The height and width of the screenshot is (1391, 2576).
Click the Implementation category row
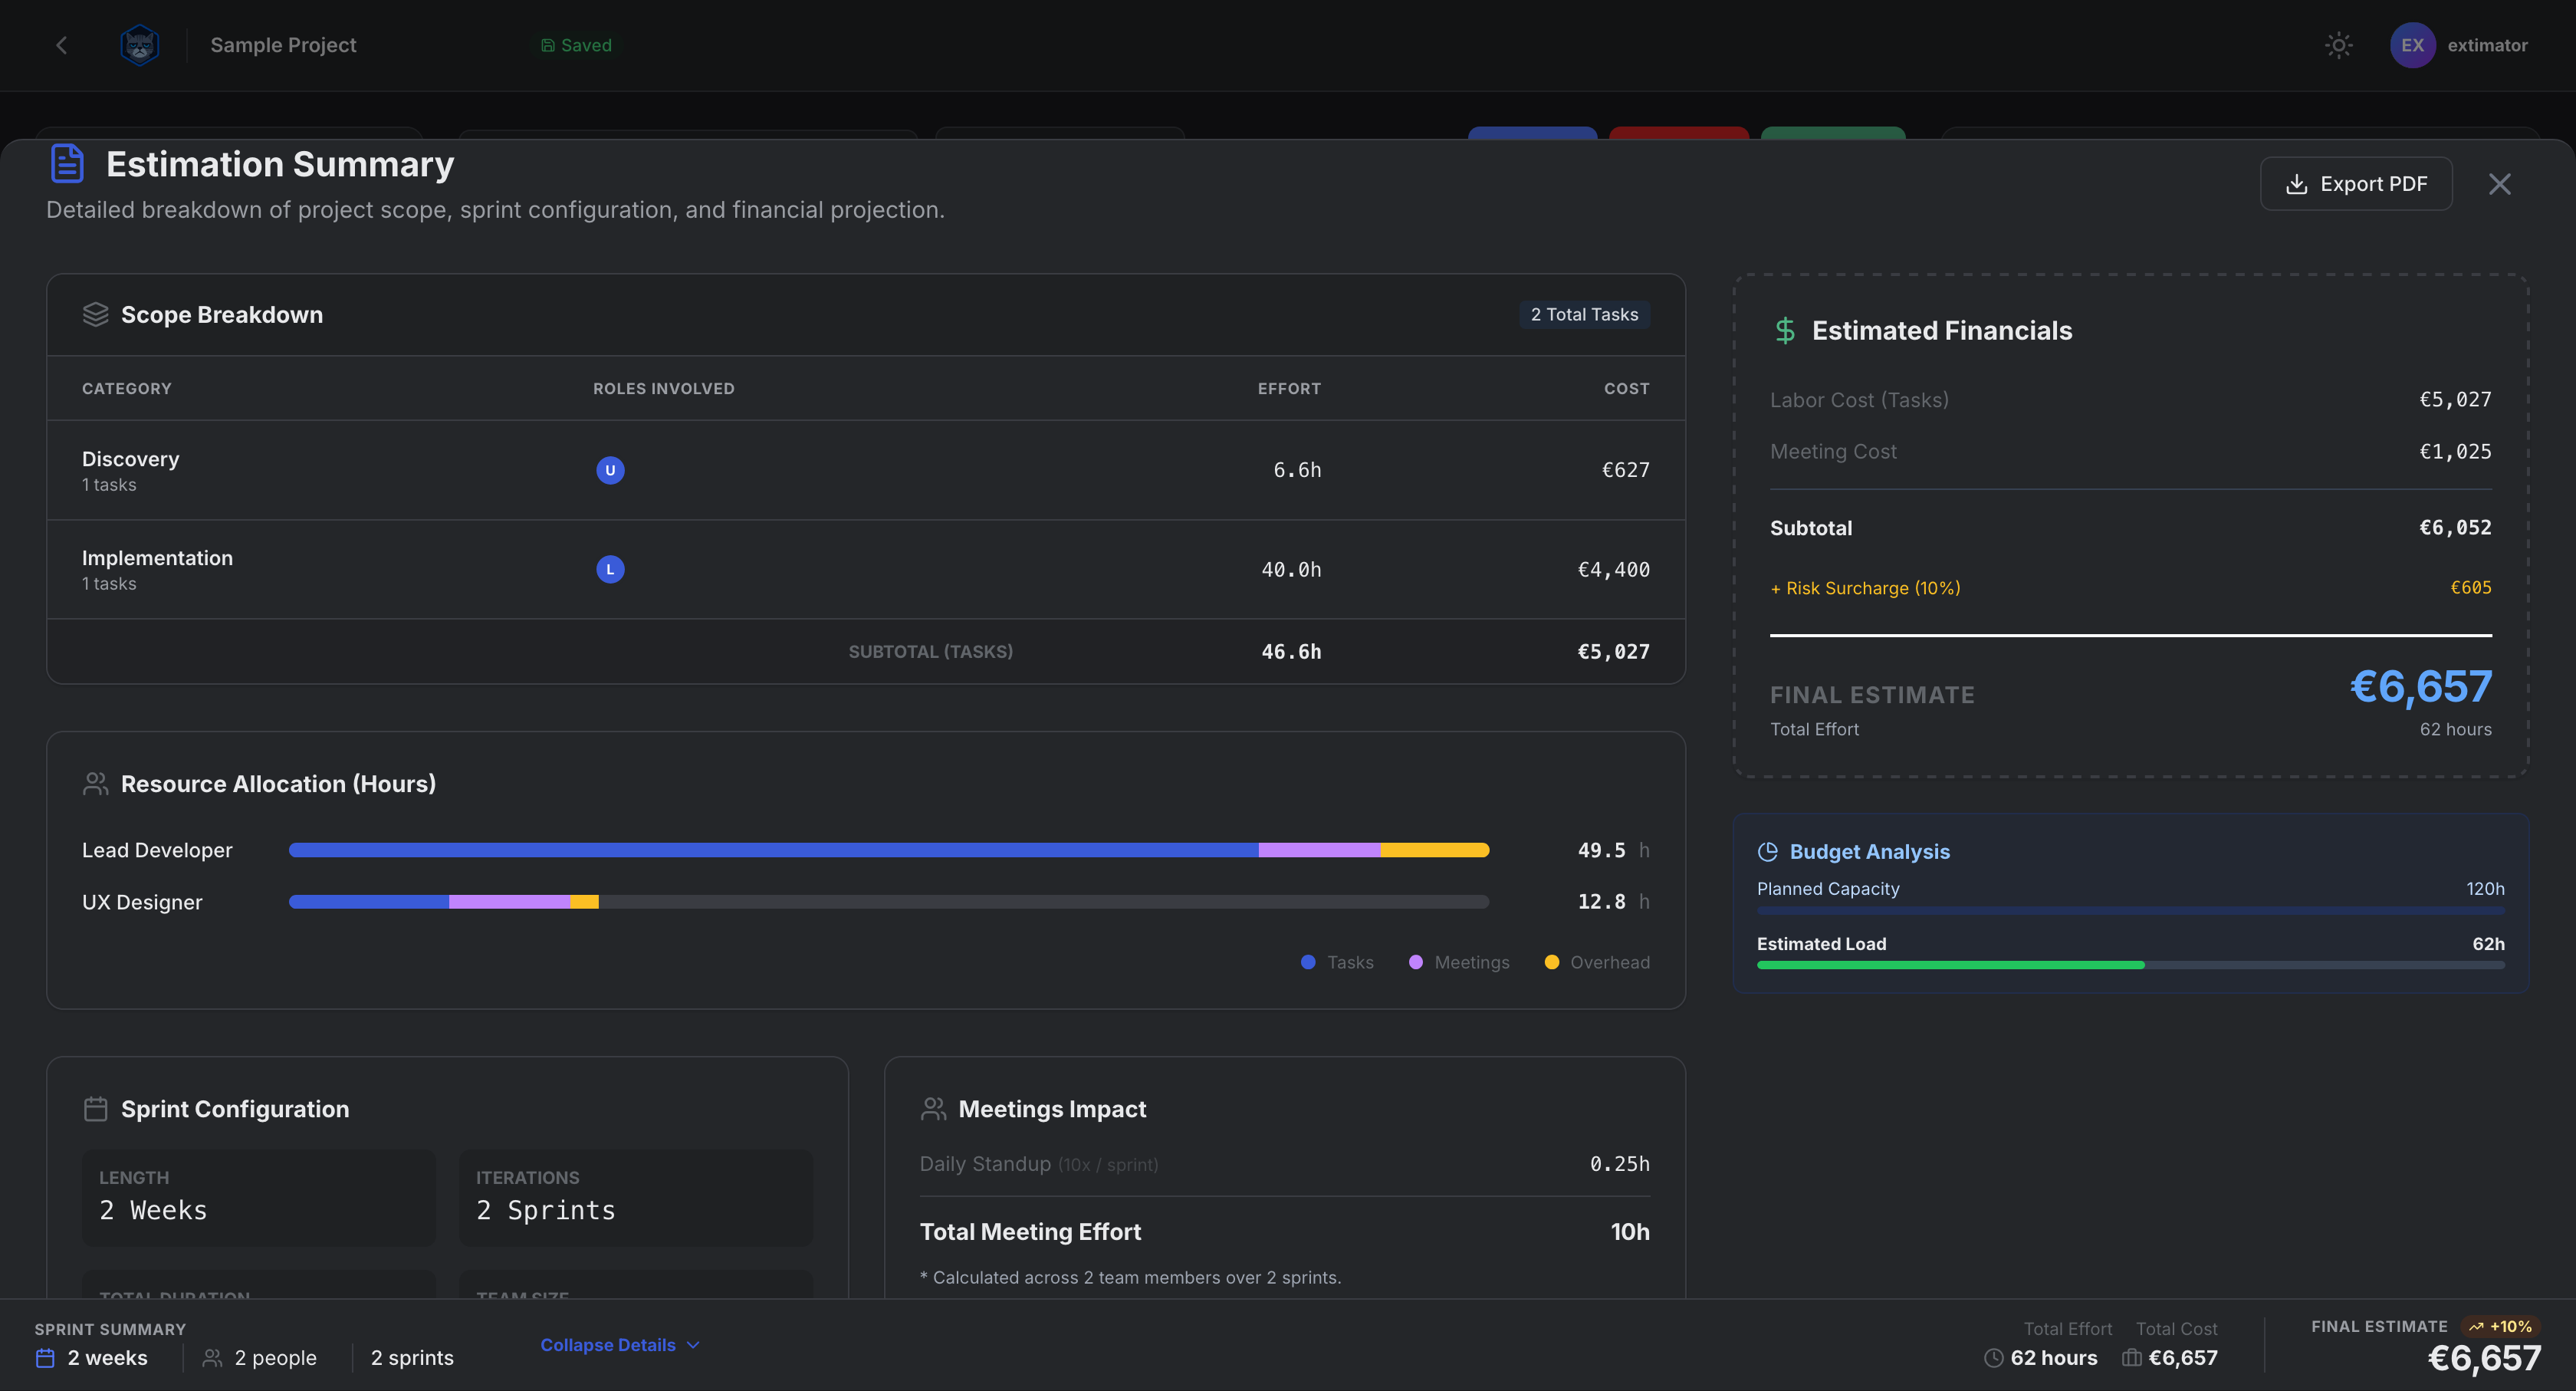point(866,569)
